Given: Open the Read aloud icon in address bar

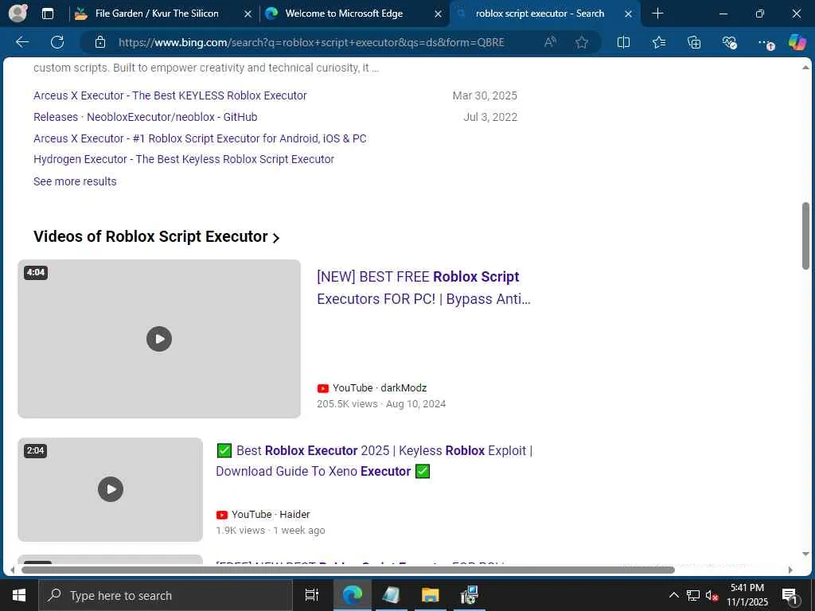Looking at the screenshot, I should coord(550,42).
